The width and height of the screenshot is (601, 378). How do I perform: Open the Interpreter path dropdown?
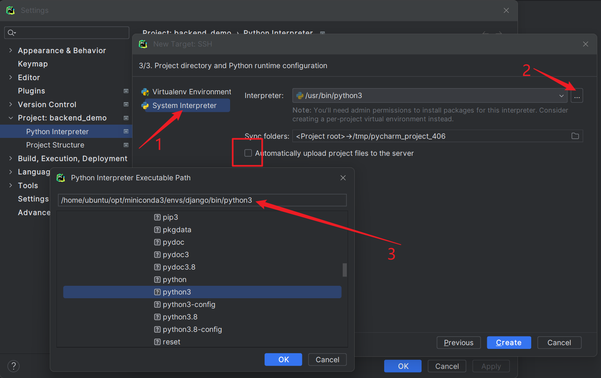[x=561, y=96]
